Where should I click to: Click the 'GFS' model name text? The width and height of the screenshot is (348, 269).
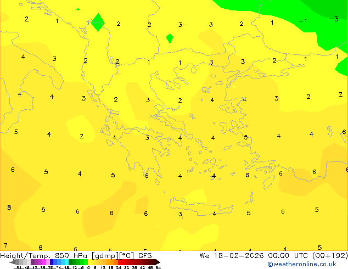145,255
